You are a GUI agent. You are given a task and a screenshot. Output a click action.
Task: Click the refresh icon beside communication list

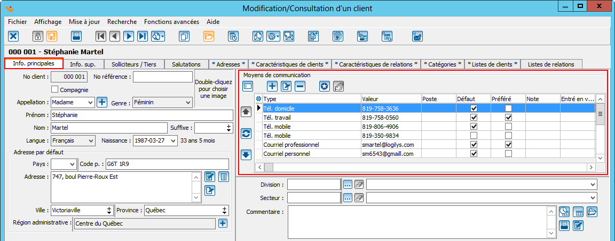point(246,134)
